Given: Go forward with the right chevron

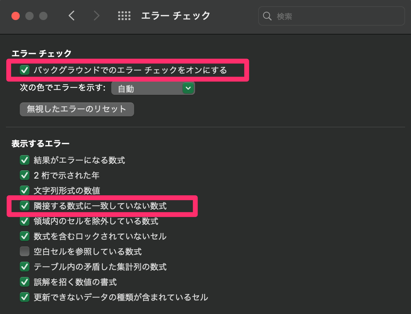Looking at the screenshot, I should tap(97, 16).
